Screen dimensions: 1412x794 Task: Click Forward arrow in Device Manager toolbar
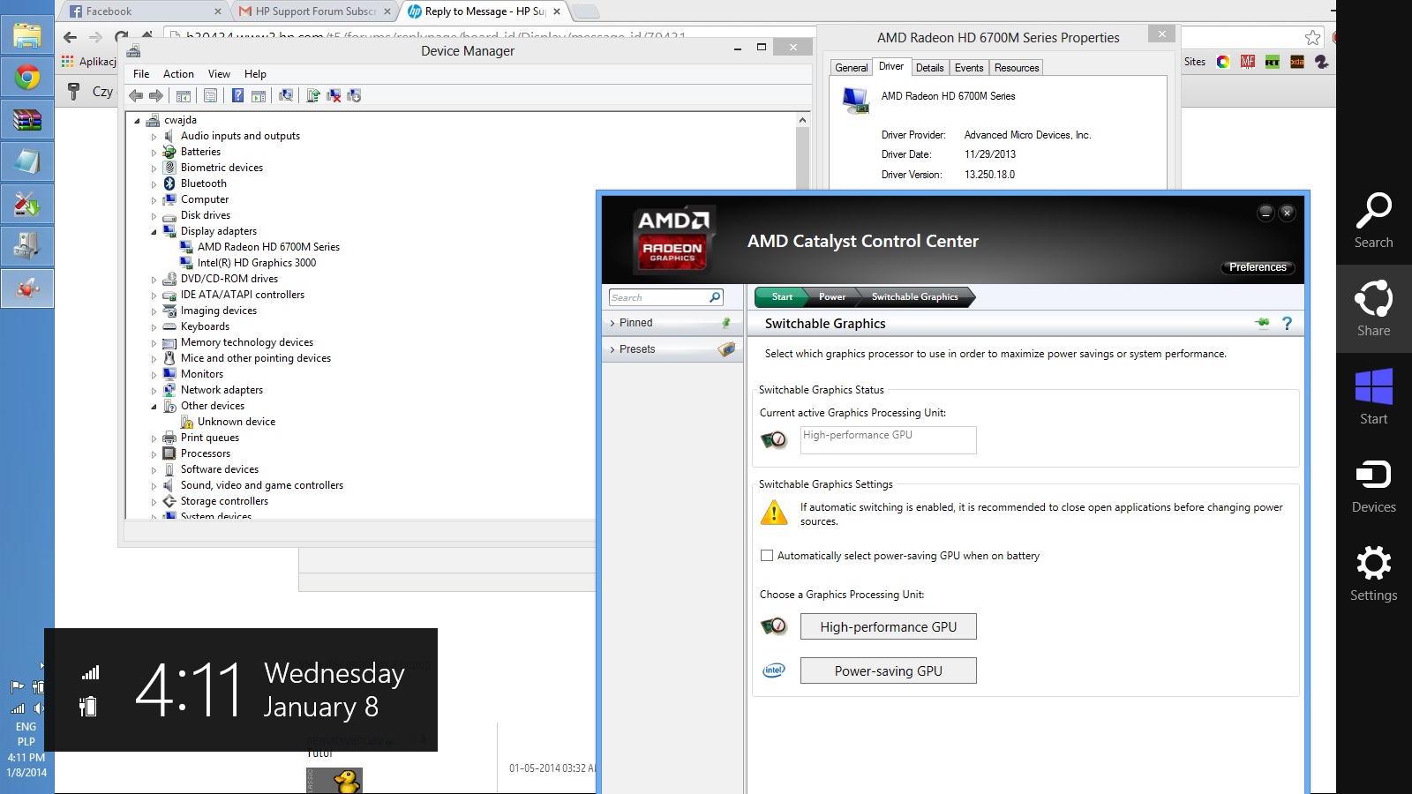(x=156, y=95)
